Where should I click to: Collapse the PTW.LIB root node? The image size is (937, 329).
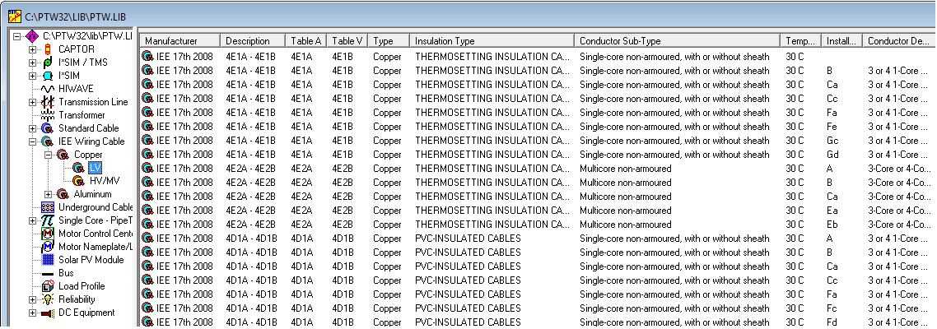tap(18, 36)
